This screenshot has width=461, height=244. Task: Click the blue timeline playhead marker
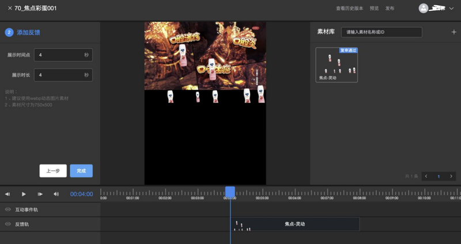pyautogui.click(x=230, y=192)
